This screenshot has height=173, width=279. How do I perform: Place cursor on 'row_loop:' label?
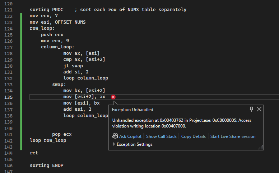point(42,28)
